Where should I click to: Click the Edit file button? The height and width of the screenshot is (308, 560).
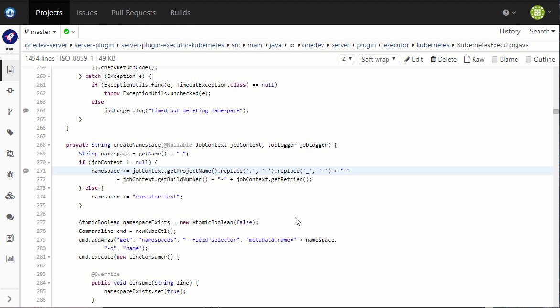point(414,59)
